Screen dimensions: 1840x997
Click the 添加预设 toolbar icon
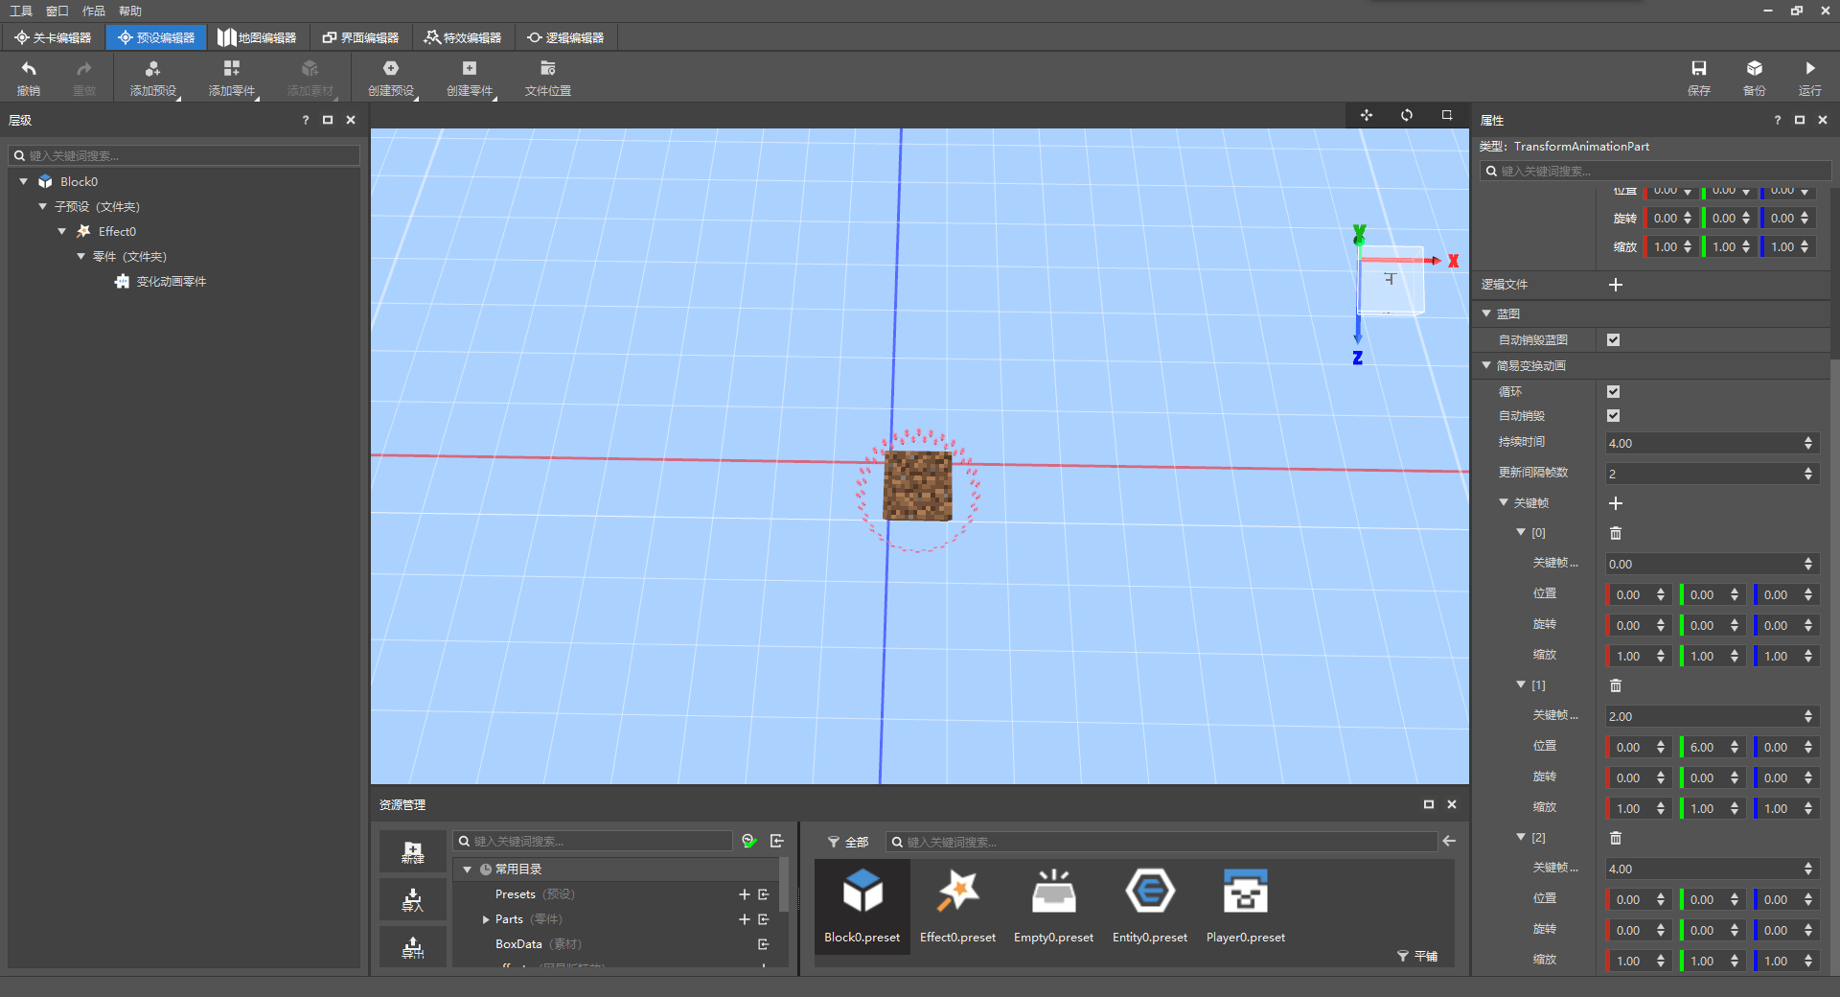tap(152, 69)
